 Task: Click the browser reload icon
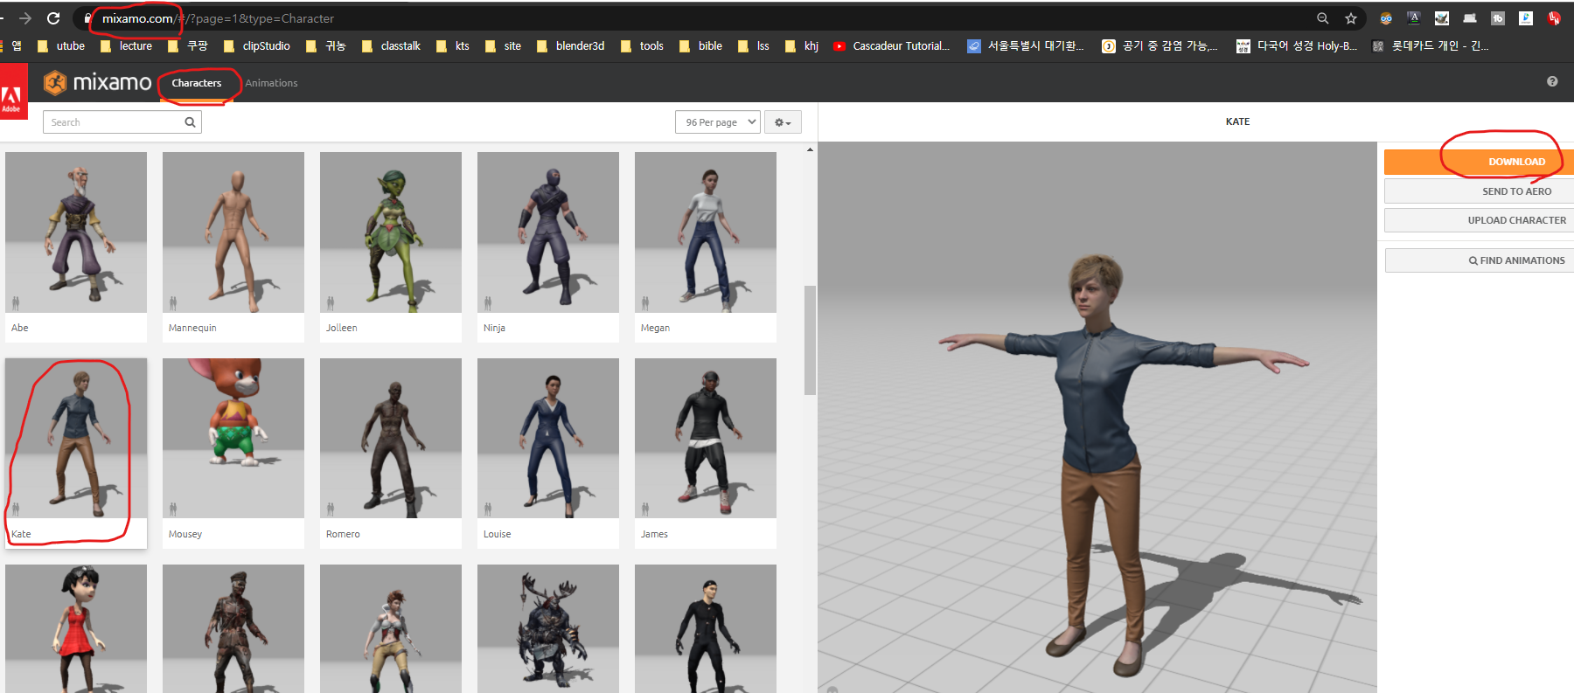tap(53, 18)
